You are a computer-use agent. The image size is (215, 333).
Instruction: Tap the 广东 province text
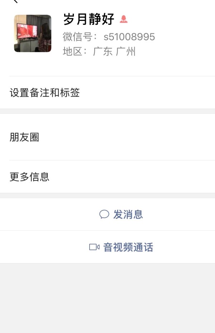coord(103,52)
